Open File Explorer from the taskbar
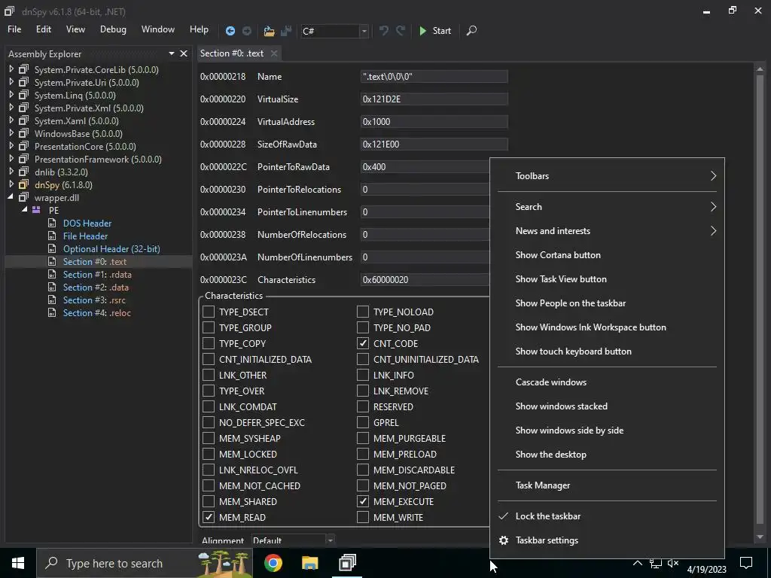Screen dimensions: 771x578 309,563
